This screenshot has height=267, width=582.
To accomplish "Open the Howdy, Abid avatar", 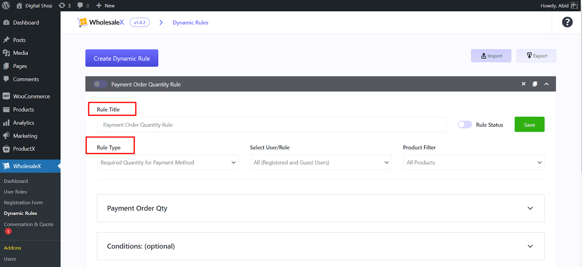I will point(574,5).
